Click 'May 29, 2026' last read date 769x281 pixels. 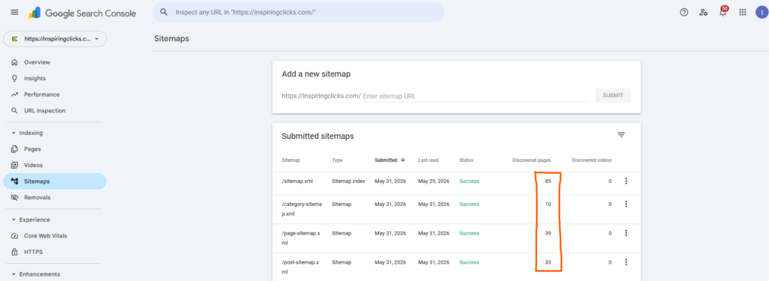433,181
